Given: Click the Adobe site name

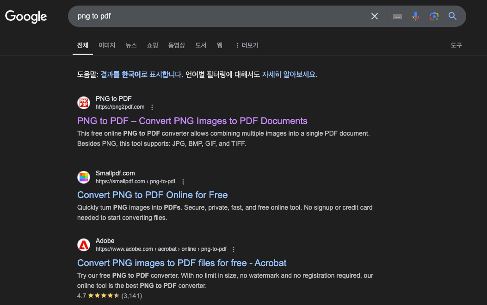Looking at the screenshot, I should (x=105, y=241).
